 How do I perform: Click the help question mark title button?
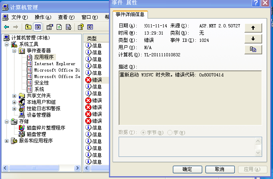(256, 3)
